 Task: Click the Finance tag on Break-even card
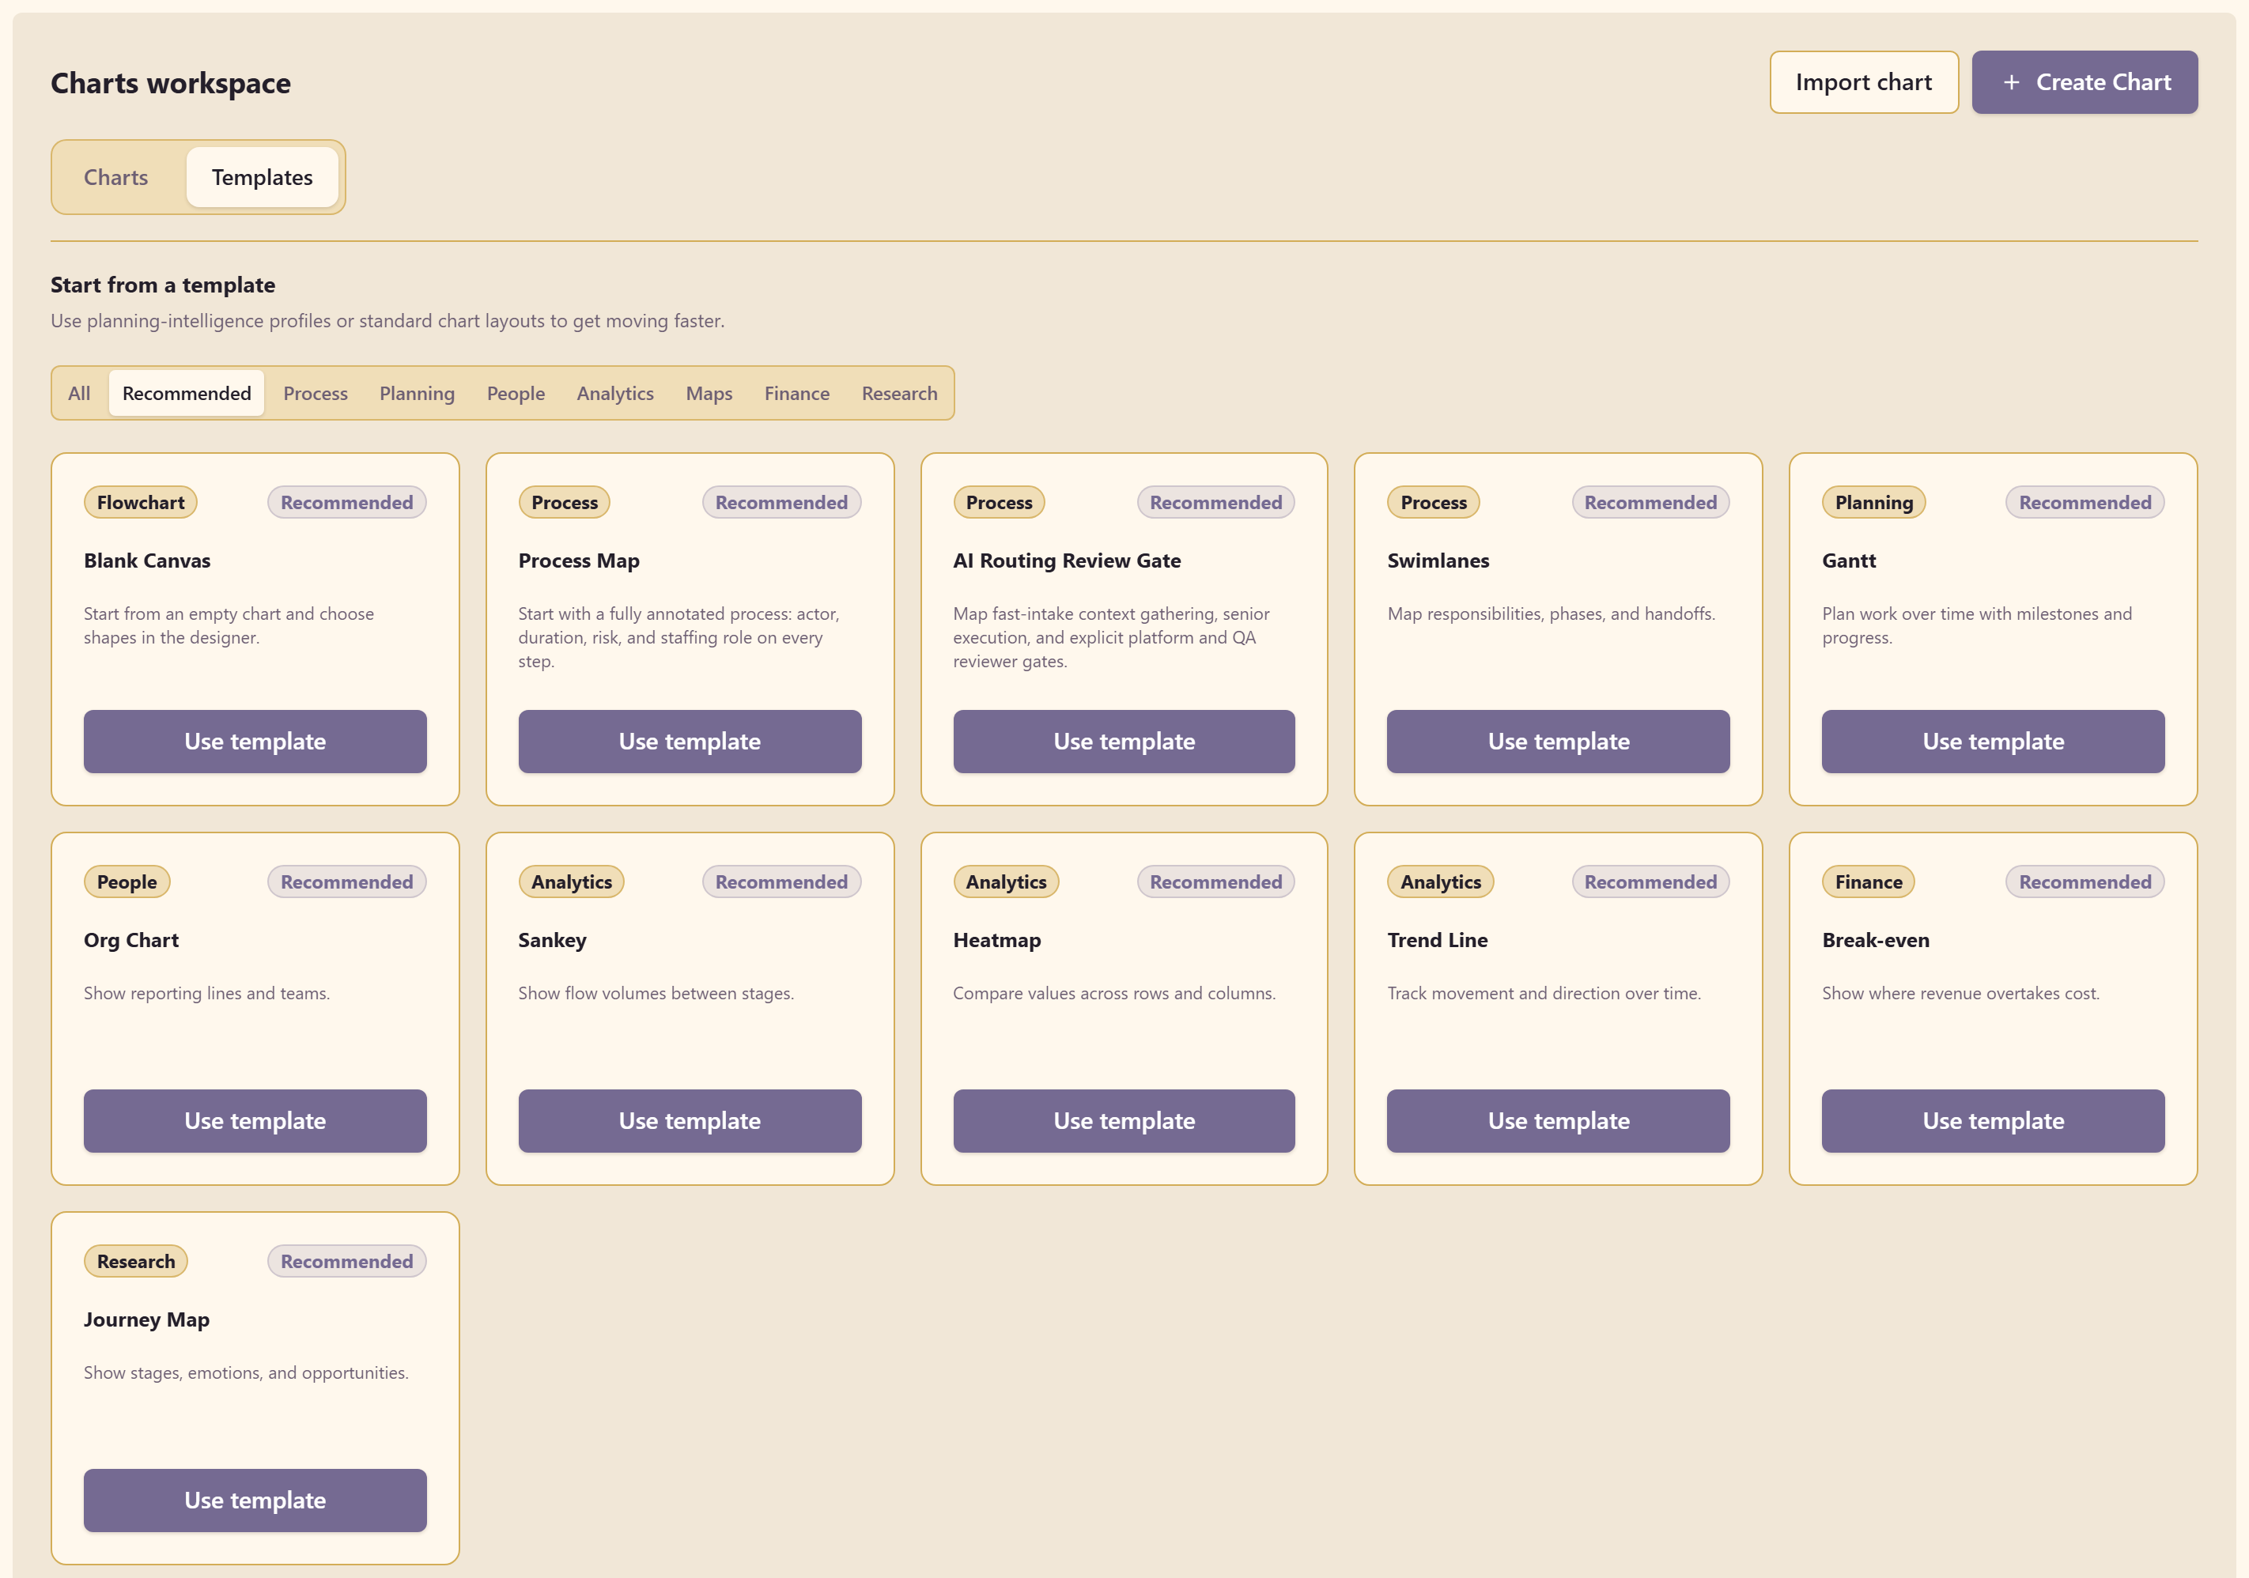pyautogui.click(x=1868, y=881)
